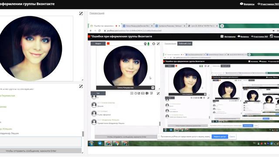Screen dimensions: 279x157
Task: Click the address bar in the largest shared browser
Action: point(187,31)
